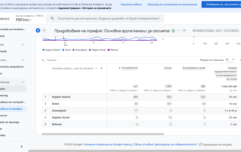The width and height of the screenshot is (241, 152).
Task: Click the table Търсене search field
Action: [x=52, y=60]
